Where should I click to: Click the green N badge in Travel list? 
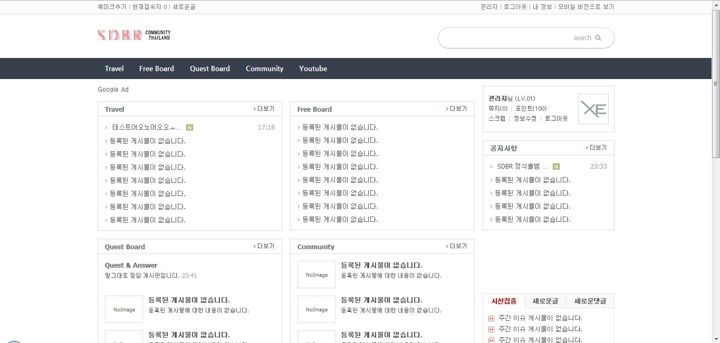point(189,128)
